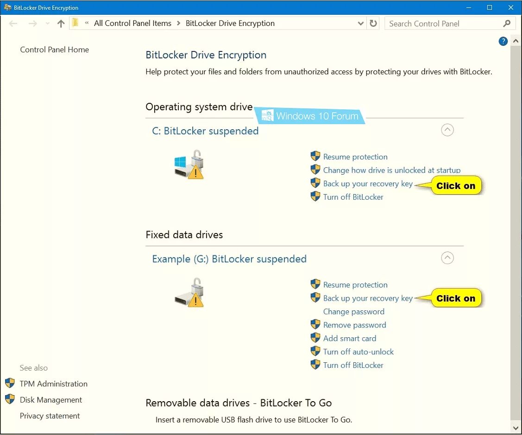The image size is (522, 435).
Task: Remove password from G: drive
Action: tap(354, 325)
